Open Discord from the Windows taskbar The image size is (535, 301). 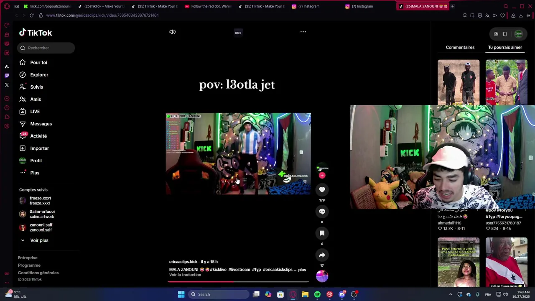pyautogui.click(x=342, y=294)
